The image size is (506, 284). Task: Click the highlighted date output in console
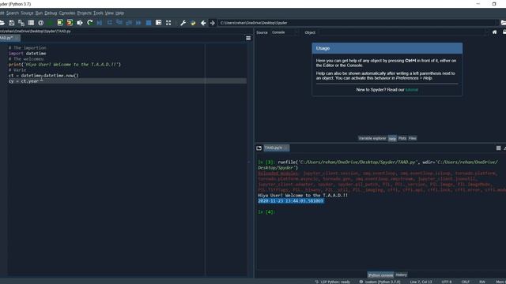tap(290, 201)
